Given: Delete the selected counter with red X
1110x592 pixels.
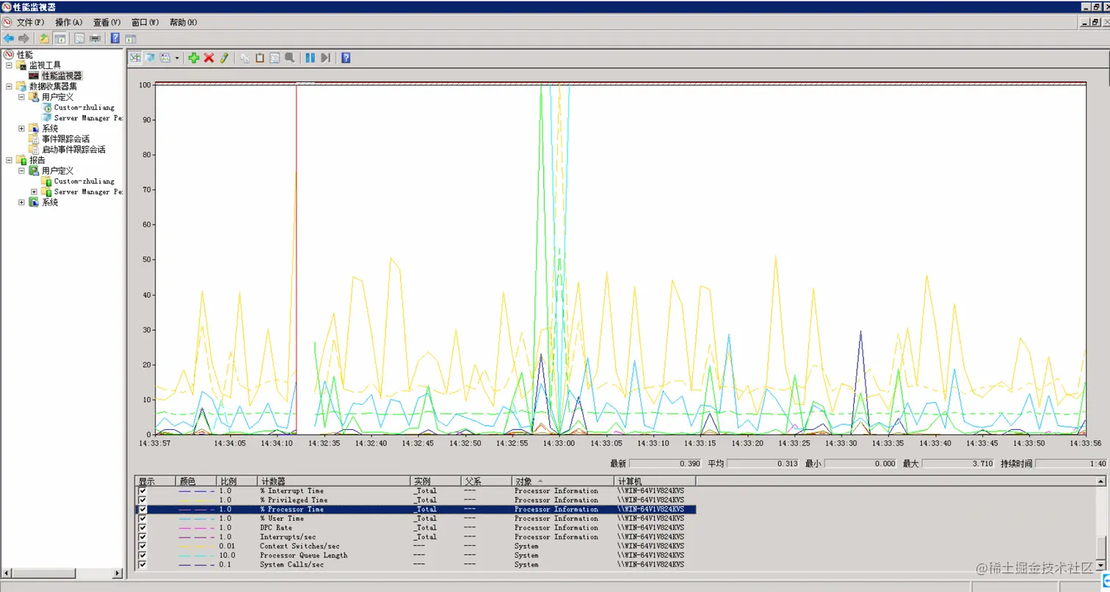Looking at the screenshot, I should (209, 58).
